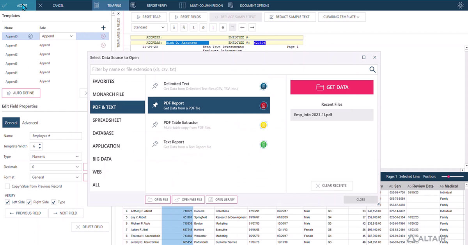Uncheck the Left Side verify checkbox
The width and height of the screenshot is (468, 245).
(7, 202)
